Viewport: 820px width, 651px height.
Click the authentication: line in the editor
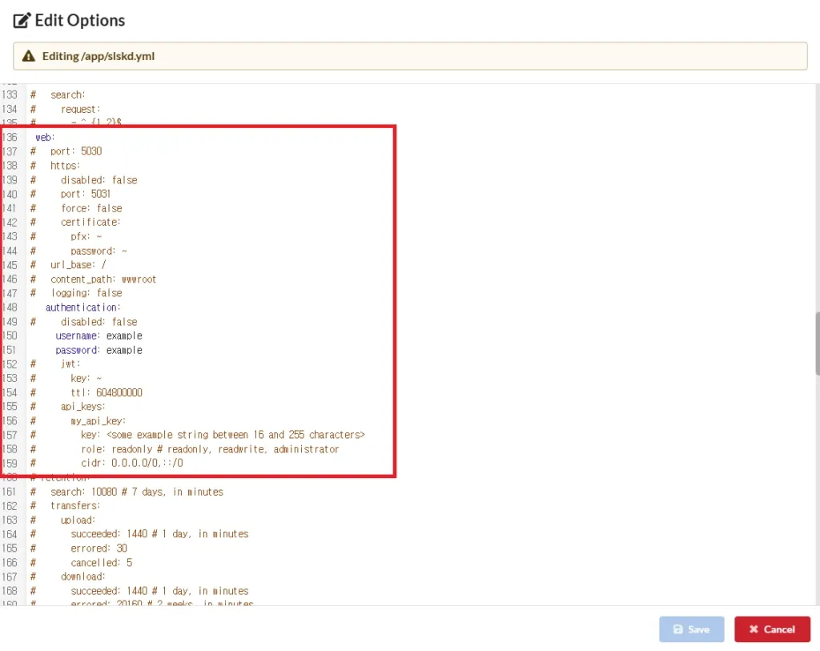pos(83,307)
